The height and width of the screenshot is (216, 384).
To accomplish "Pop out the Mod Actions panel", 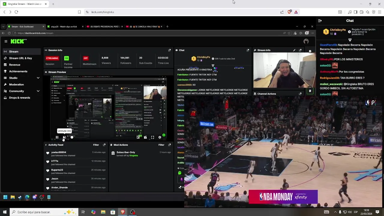I will point(169,145).
